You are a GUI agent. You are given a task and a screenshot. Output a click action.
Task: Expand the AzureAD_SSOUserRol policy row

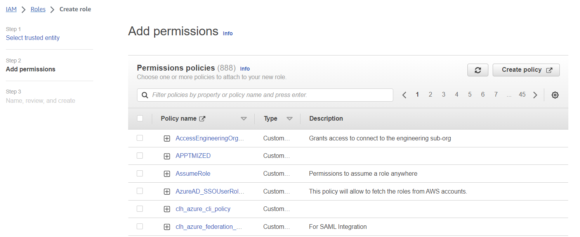point(167,192)
